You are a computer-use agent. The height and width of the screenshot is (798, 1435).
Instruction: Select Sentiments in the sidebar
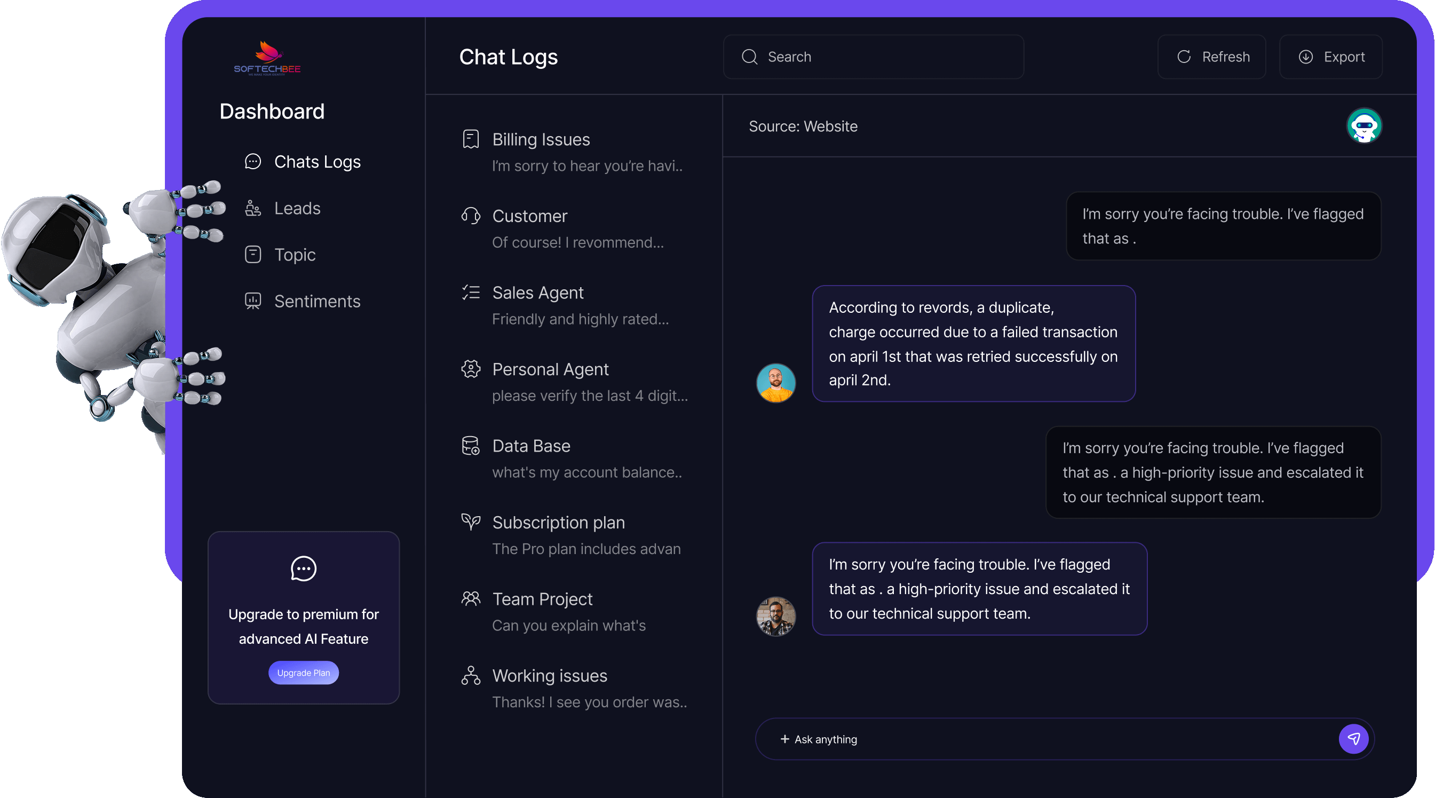click(x=317, y=302)
